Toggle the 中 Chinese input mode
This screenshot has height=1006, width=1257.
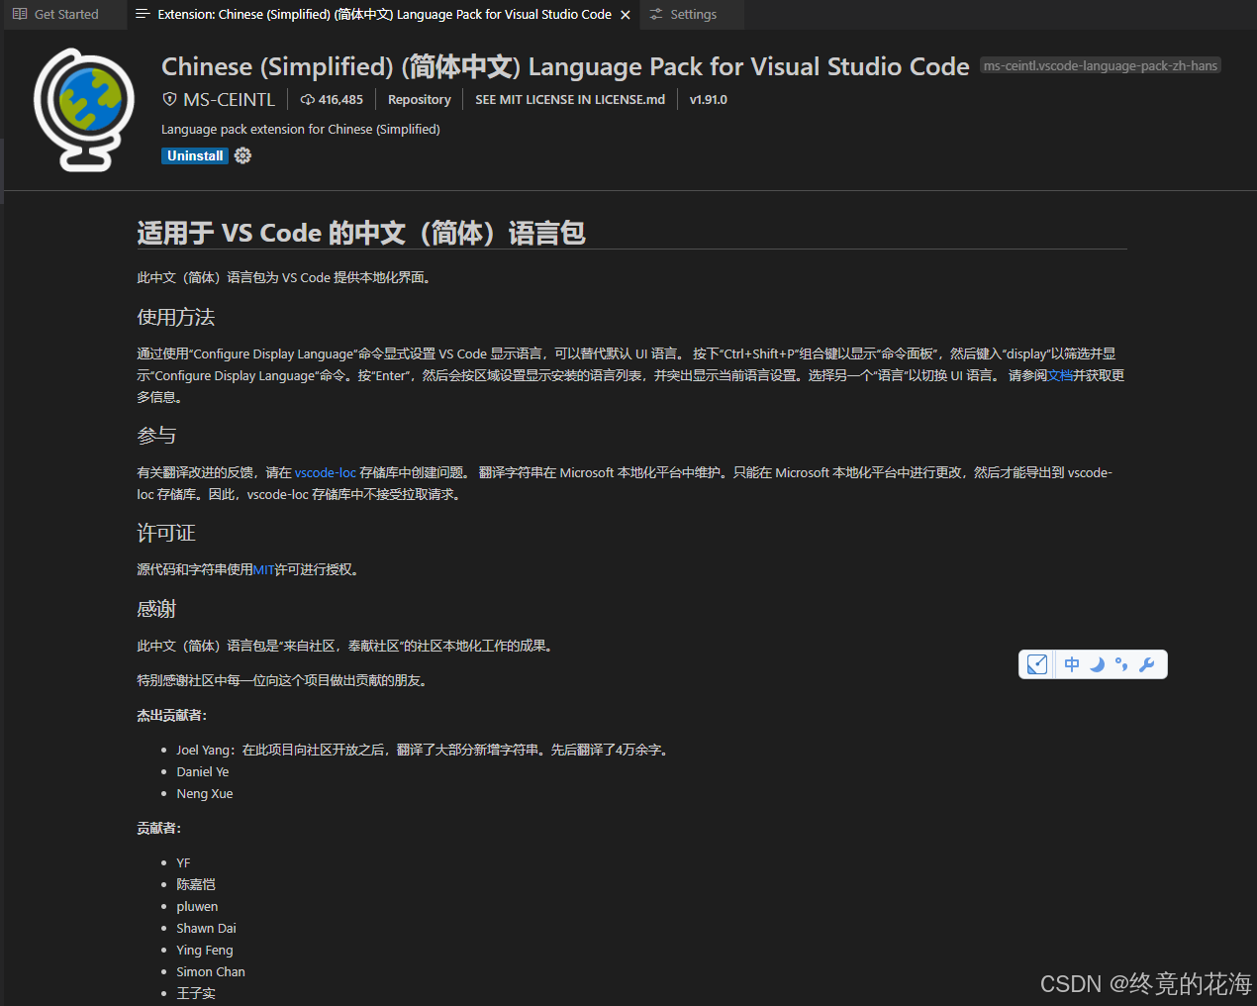tap(1072, 664)
